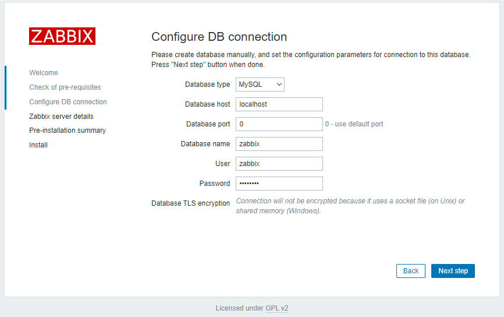504x317 pixels.
Task: Click the '0 - use default port' hint
Action: point(354,124)
